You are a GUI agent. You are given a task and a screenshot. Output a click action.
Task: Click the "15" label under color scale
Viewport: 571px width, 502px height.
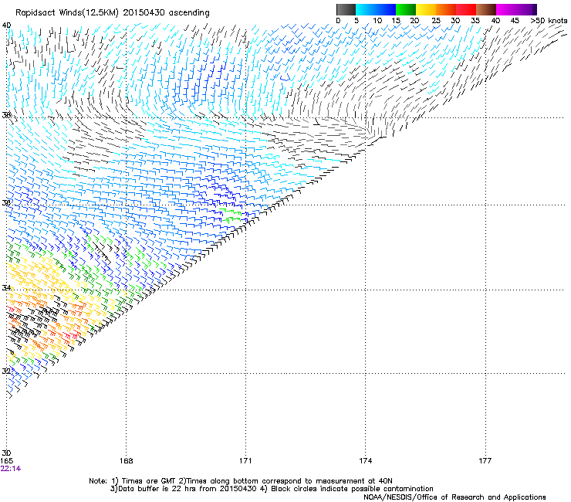coord(396,21)
